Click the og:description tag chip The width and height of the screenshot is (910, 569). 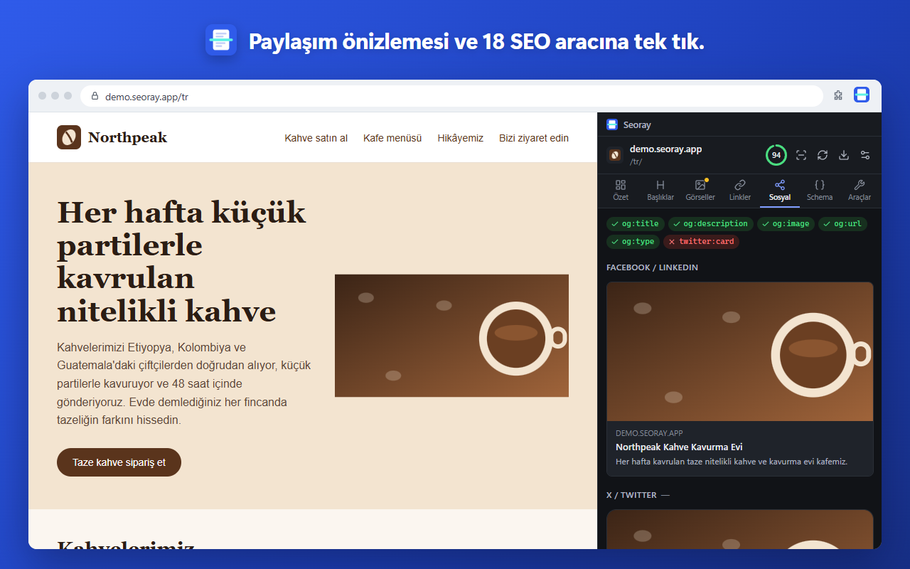(711, 224)
